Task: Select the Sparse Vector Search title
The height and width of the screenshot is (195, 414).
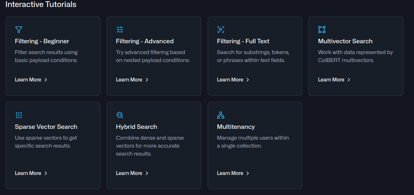Action: pyautogui.click(x=46, y=127)
